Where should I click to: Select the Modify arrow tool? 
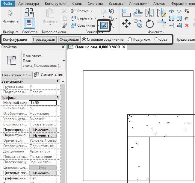coord(10,16)
